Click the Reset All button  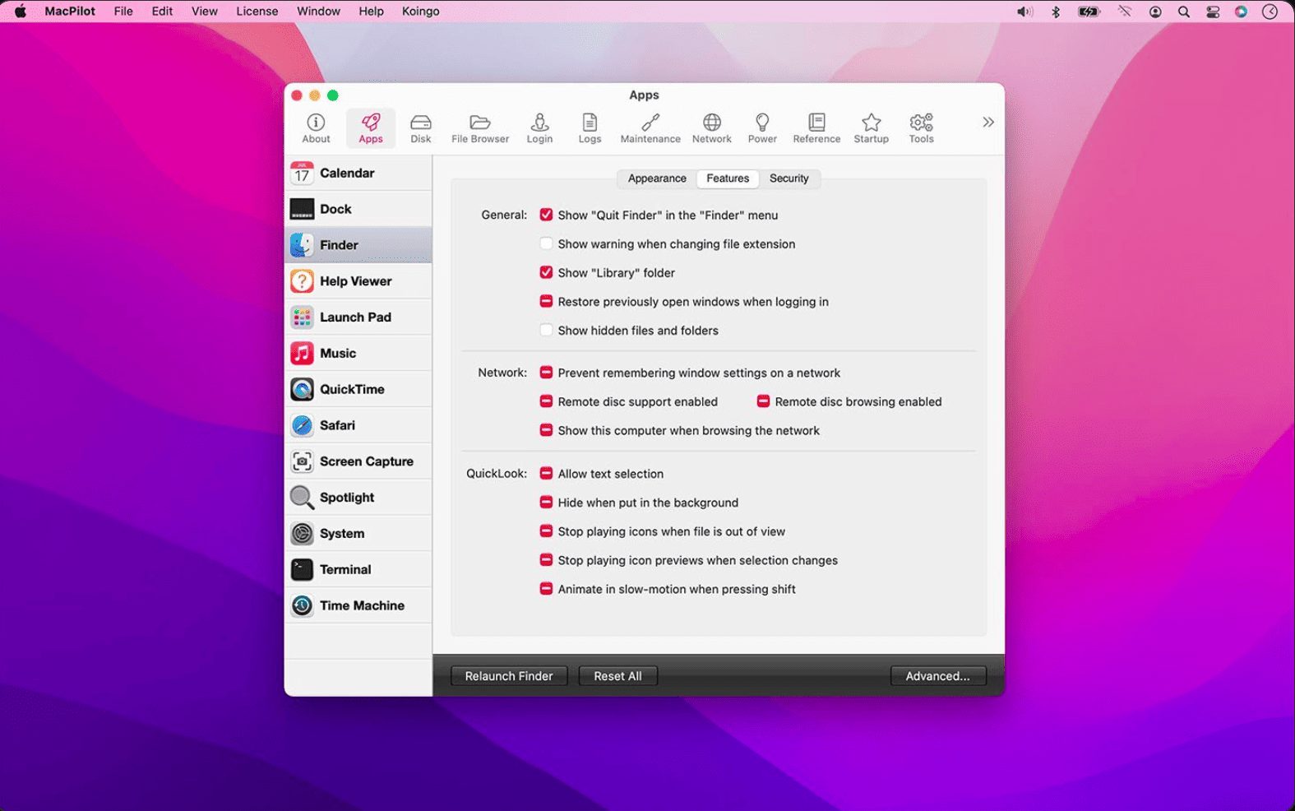coord(617,676)
